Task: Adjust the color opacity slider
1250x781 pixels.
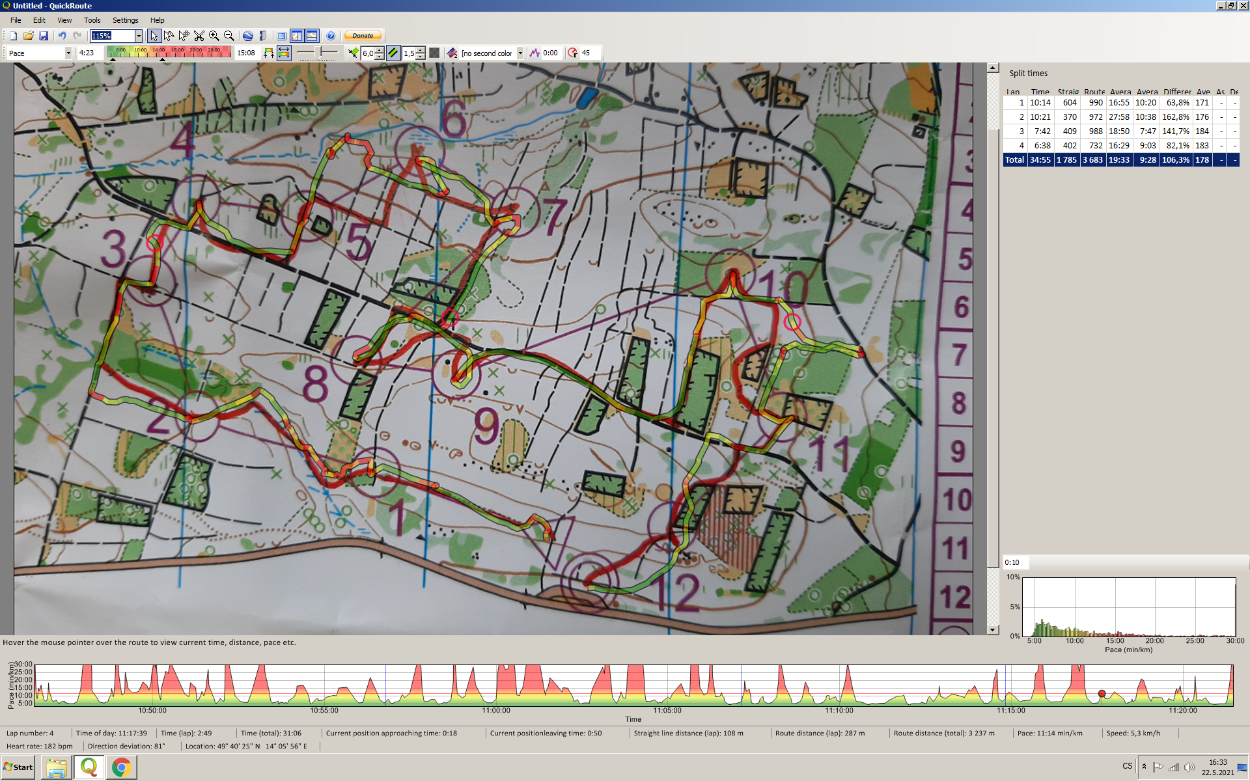Action: coord(317,53)
